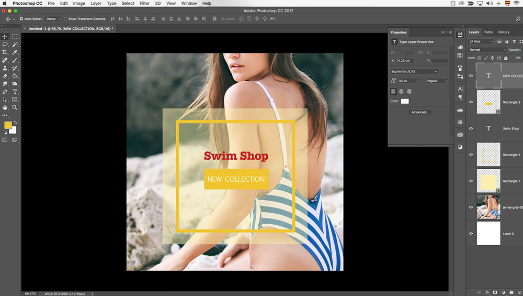The image size is (523, 296).
Task: Select the Rectangle shape tool
Action: pos(15,100)
